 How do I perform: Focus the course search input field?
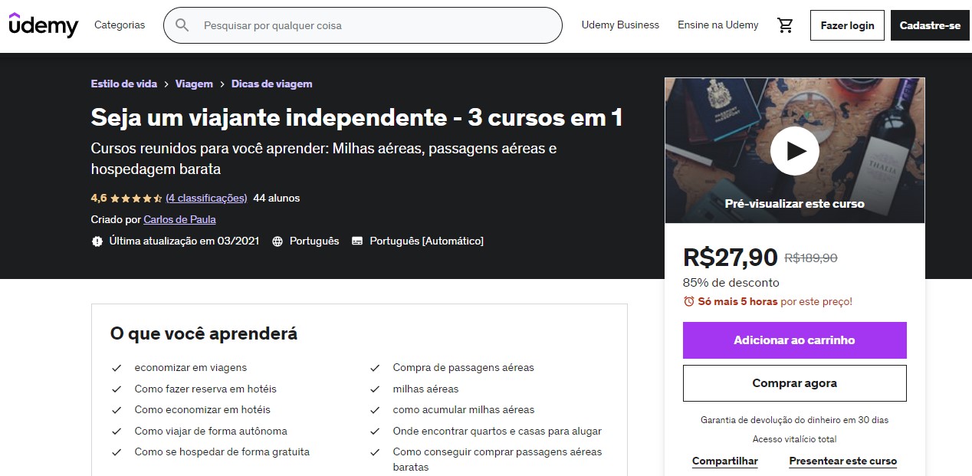point(376,25)
